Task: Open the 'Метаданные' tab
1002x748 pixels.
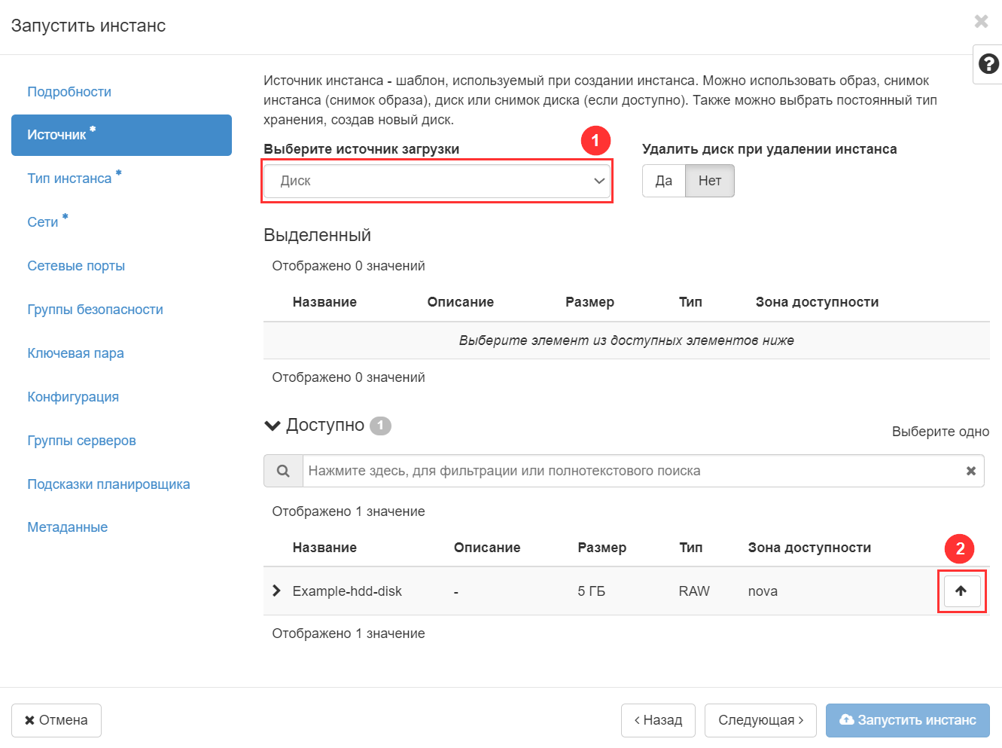Action: click(x=67, y=527)
